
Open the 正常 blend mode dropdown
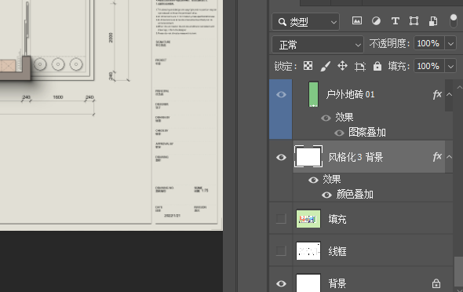[318, 45]
